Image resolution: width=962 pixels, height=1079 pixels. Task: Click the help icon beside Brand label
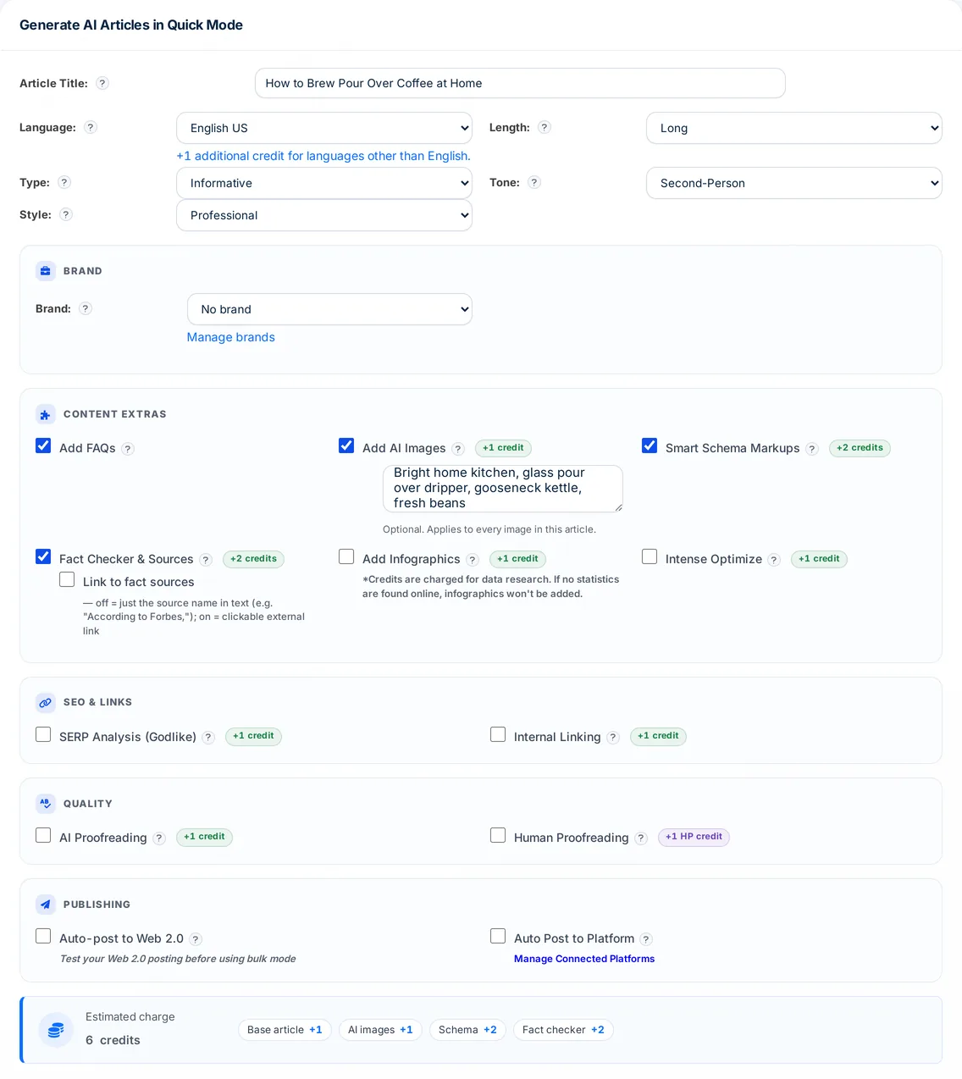86,308
